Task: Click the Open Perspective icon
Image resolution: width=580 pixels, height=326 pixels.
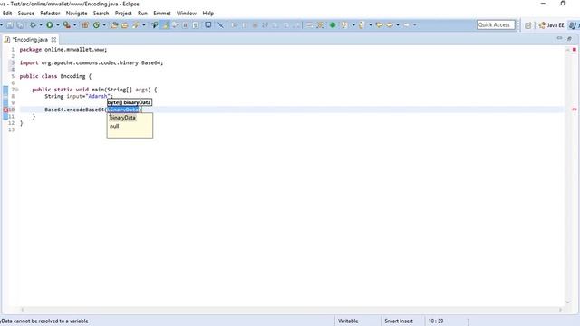Action: tap(527, 25)
